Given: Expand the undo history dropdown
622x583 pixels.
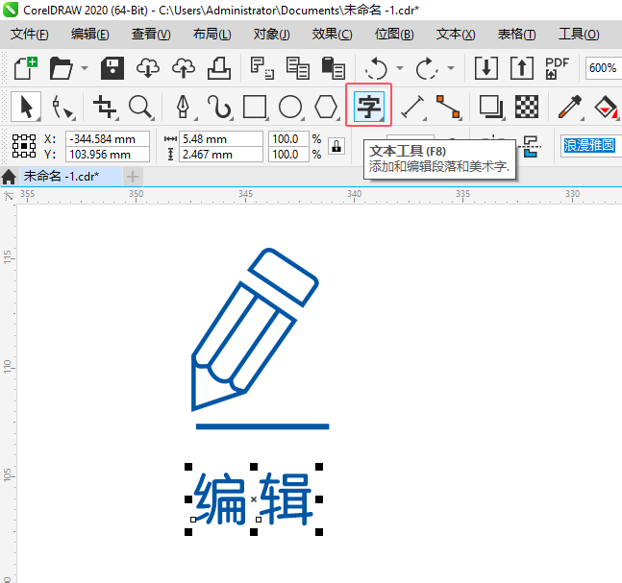Looking at the screenshot, I should pyautogui.click(x=400, y=68).
